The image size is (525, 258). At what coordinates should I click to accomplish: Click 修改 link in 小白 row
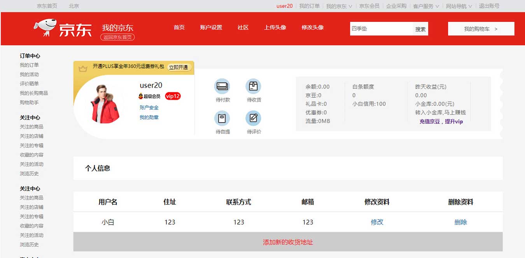click(377, 222)
